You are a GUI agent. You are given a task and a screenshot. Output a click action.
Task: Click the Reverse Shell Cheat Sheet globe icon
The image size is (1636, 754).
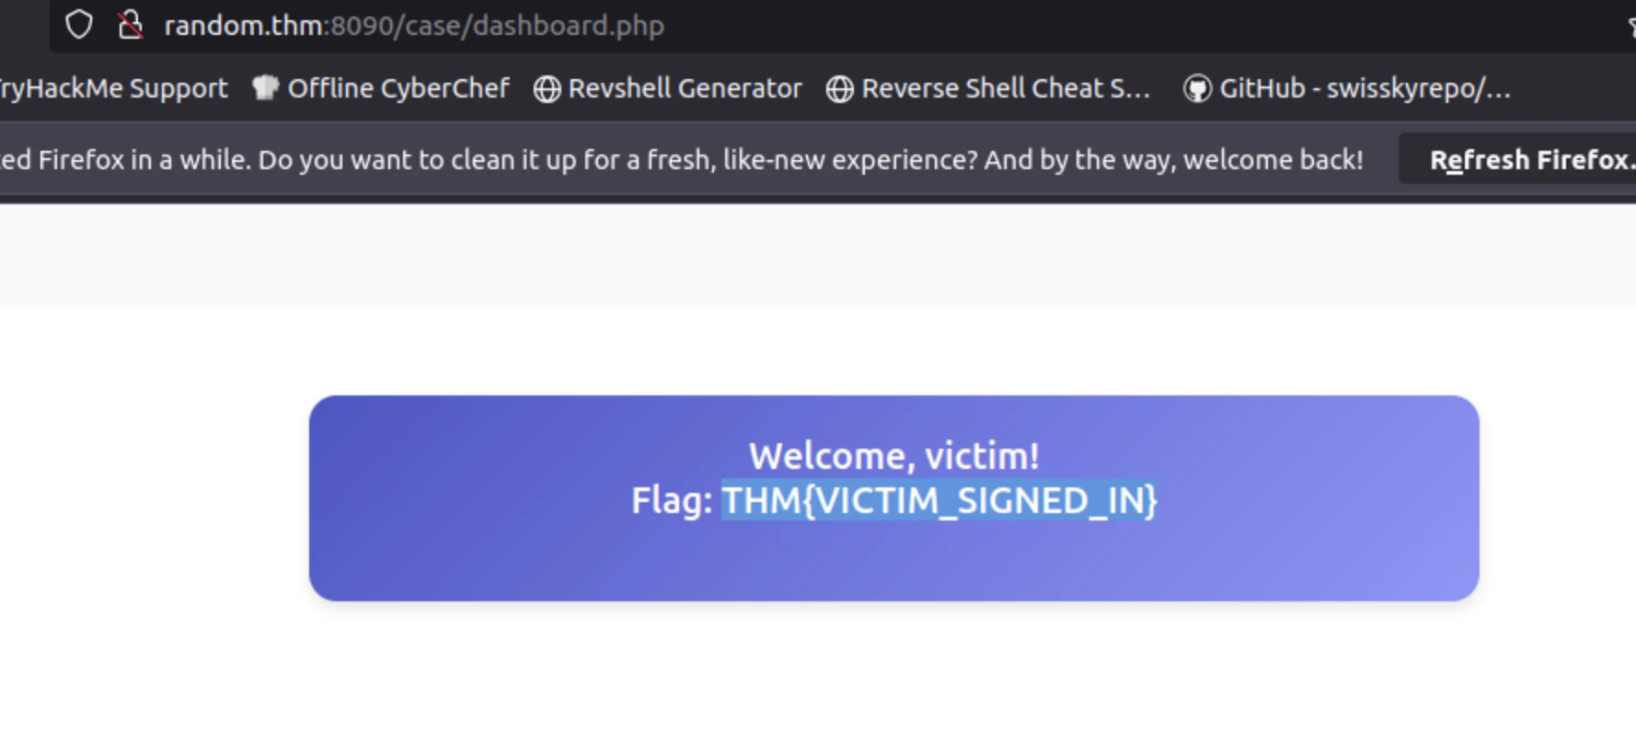839,89
